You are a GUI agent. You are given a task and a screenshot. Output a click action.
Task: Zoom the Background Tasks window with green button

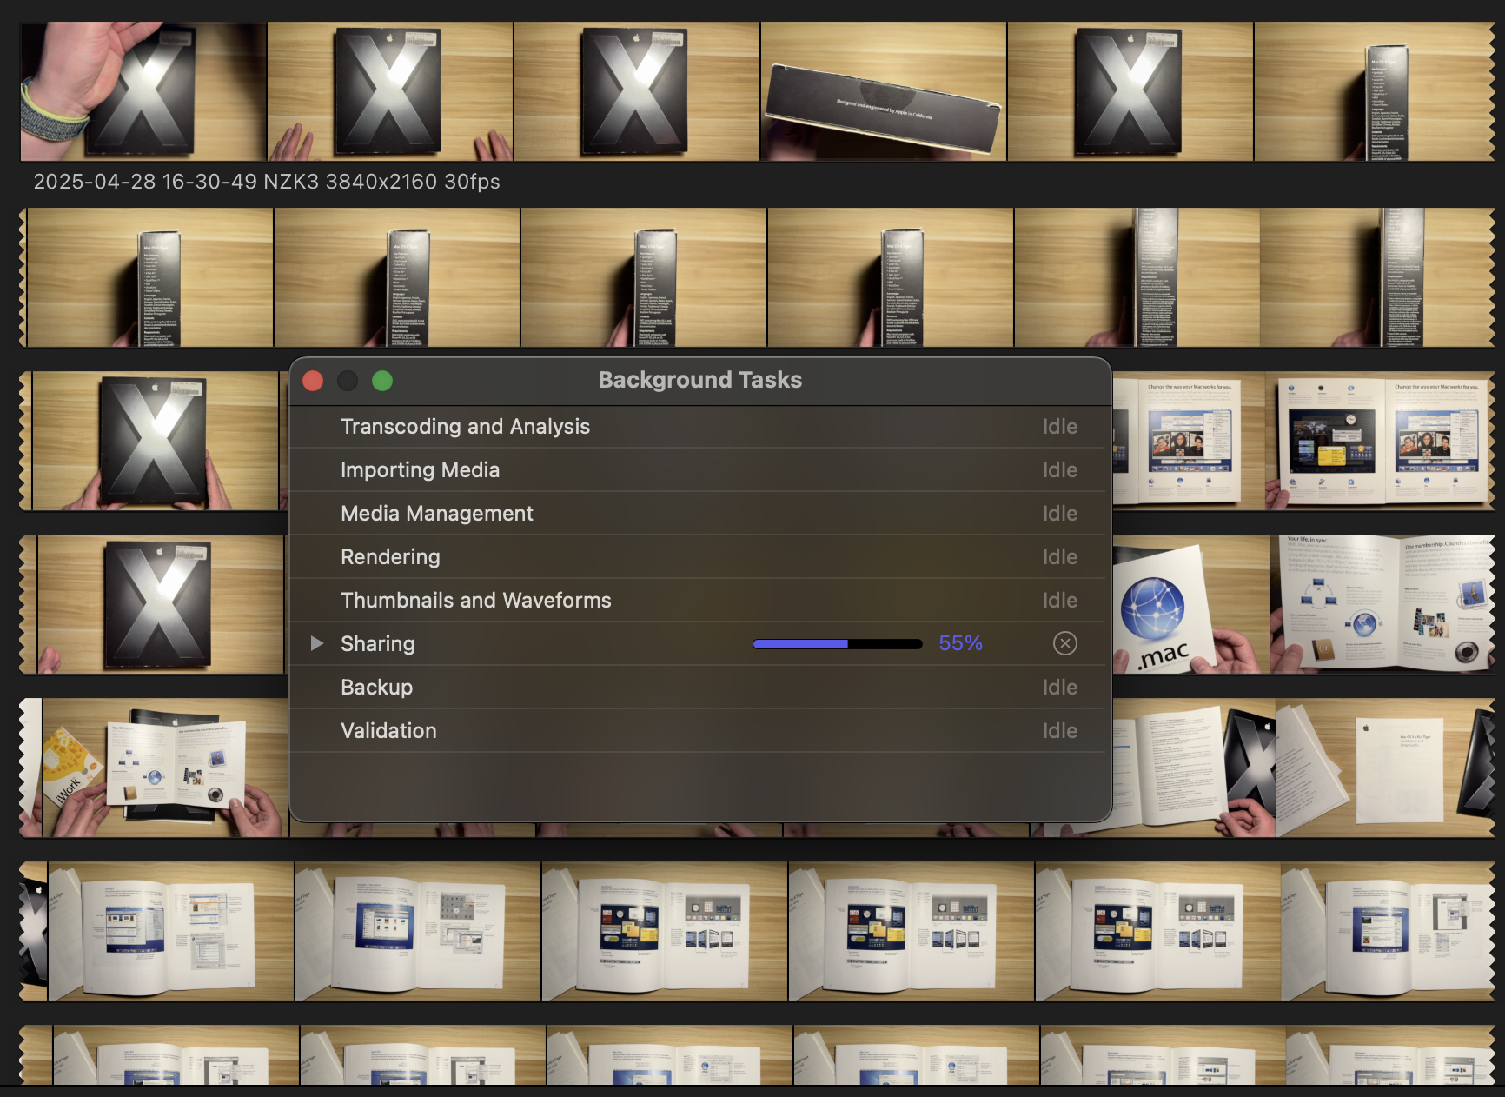[382, 381]
